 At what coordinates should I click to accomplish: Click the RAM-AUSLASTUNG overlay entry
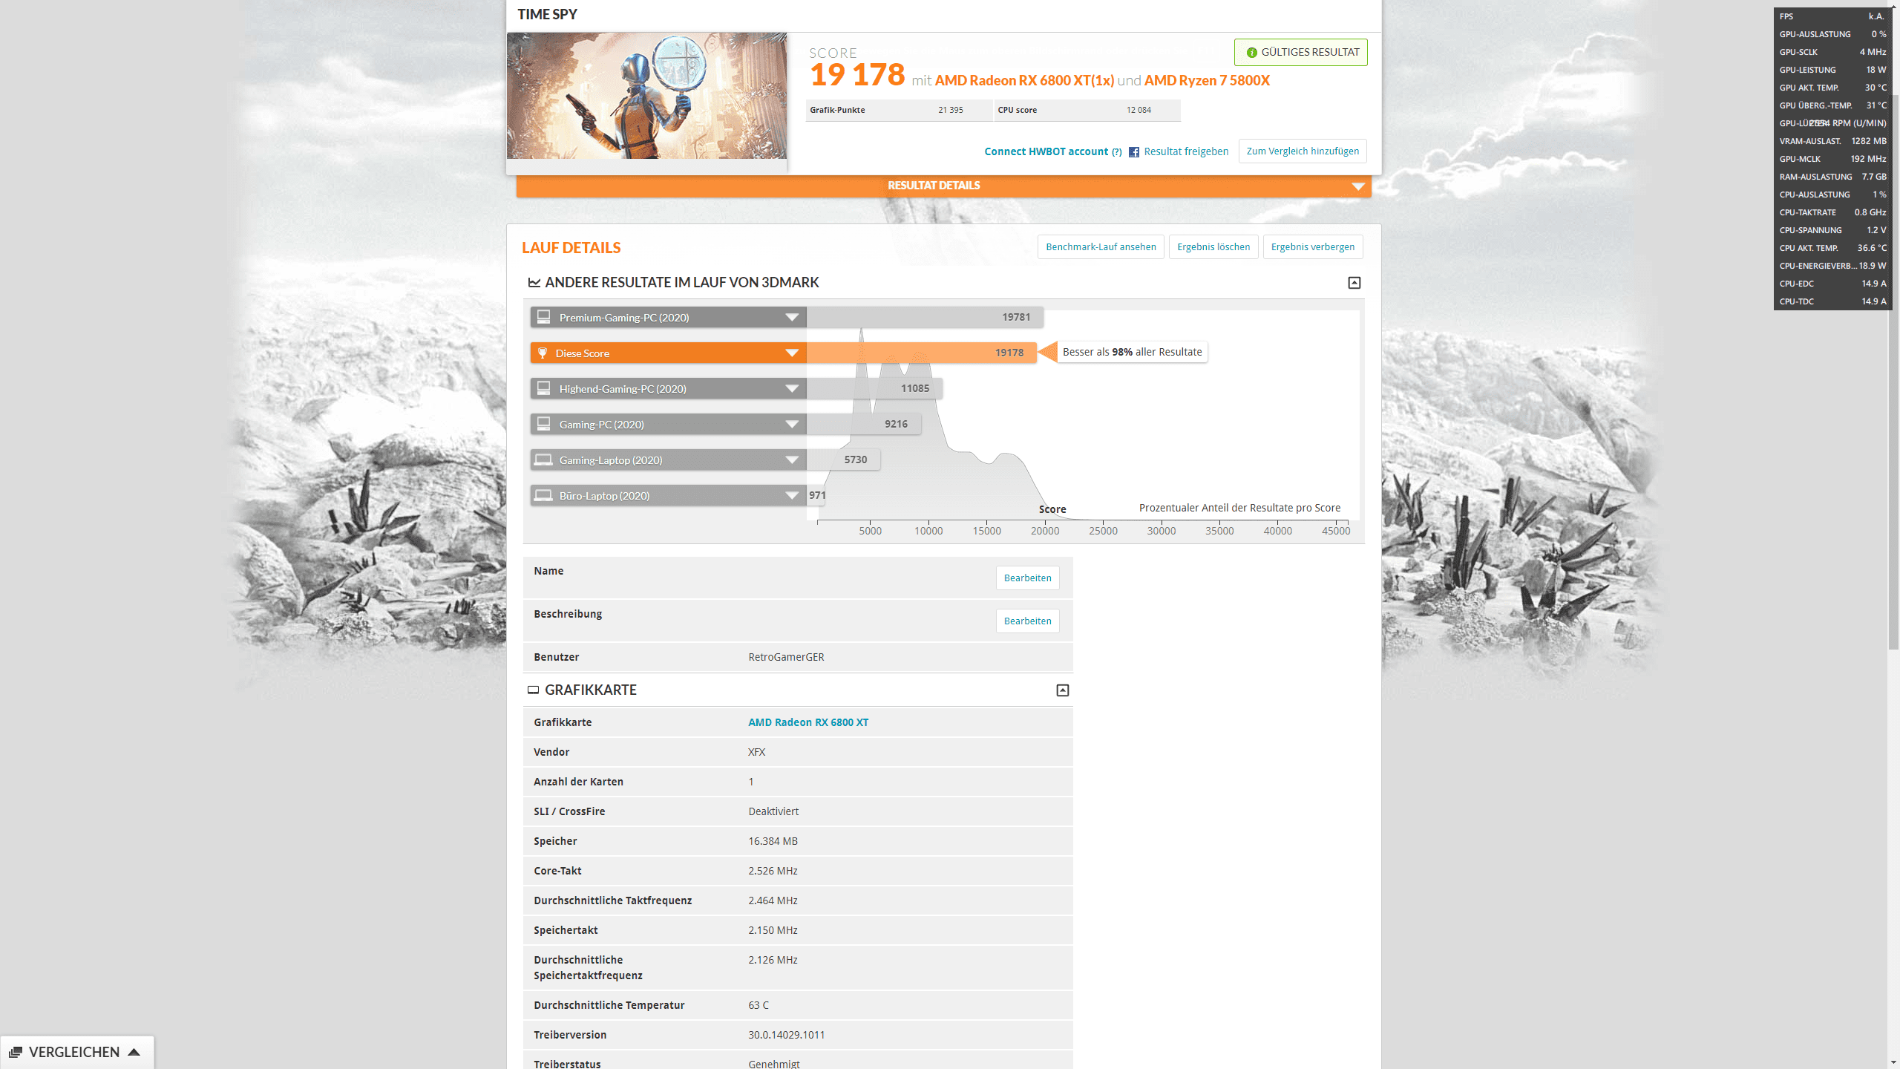[x=1832, y=177]
